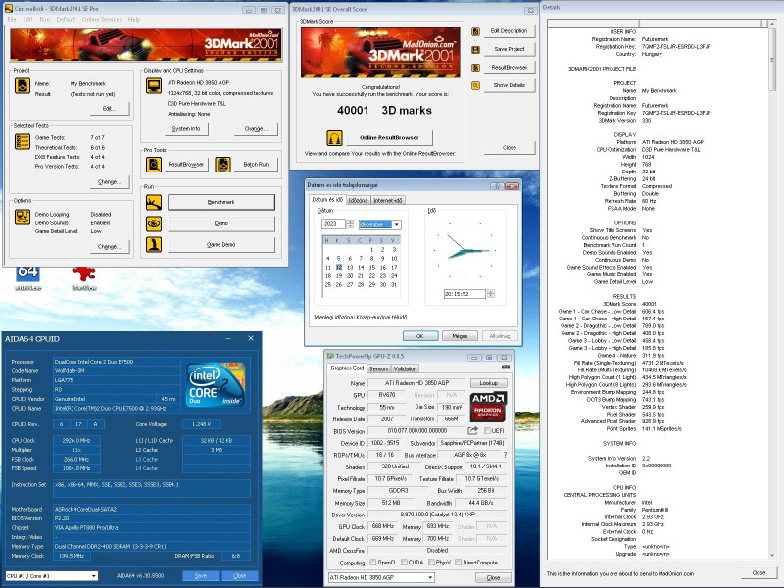Expand the CPU #1 / Core #1 selector
The height and width of the screenshot is (588, 784).
click(94, 576)
